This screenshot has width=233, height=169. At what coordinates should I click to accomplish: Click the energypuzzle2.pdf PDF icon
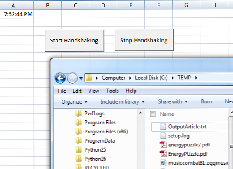click(x=163, y=145)
